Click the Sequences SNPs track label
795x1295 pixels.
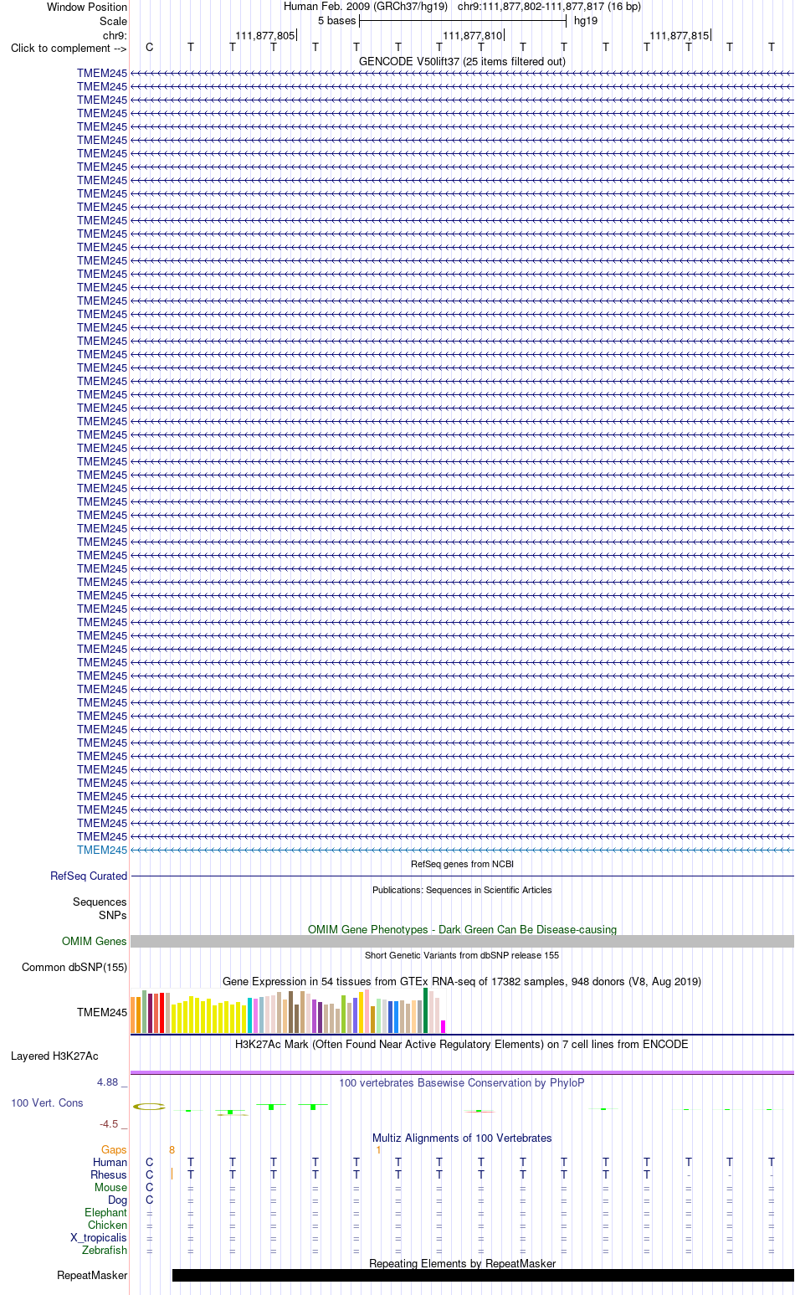click(x=100, y=908)
